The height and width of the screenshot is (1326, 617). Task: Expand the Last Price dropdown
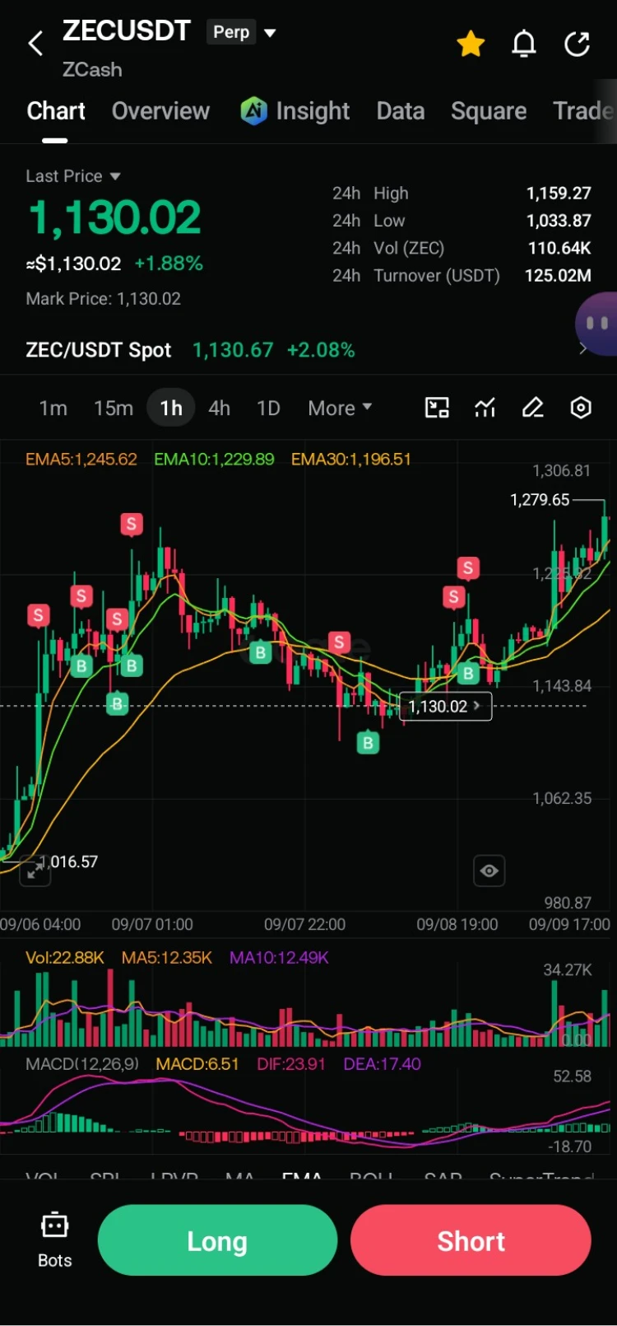73,176
